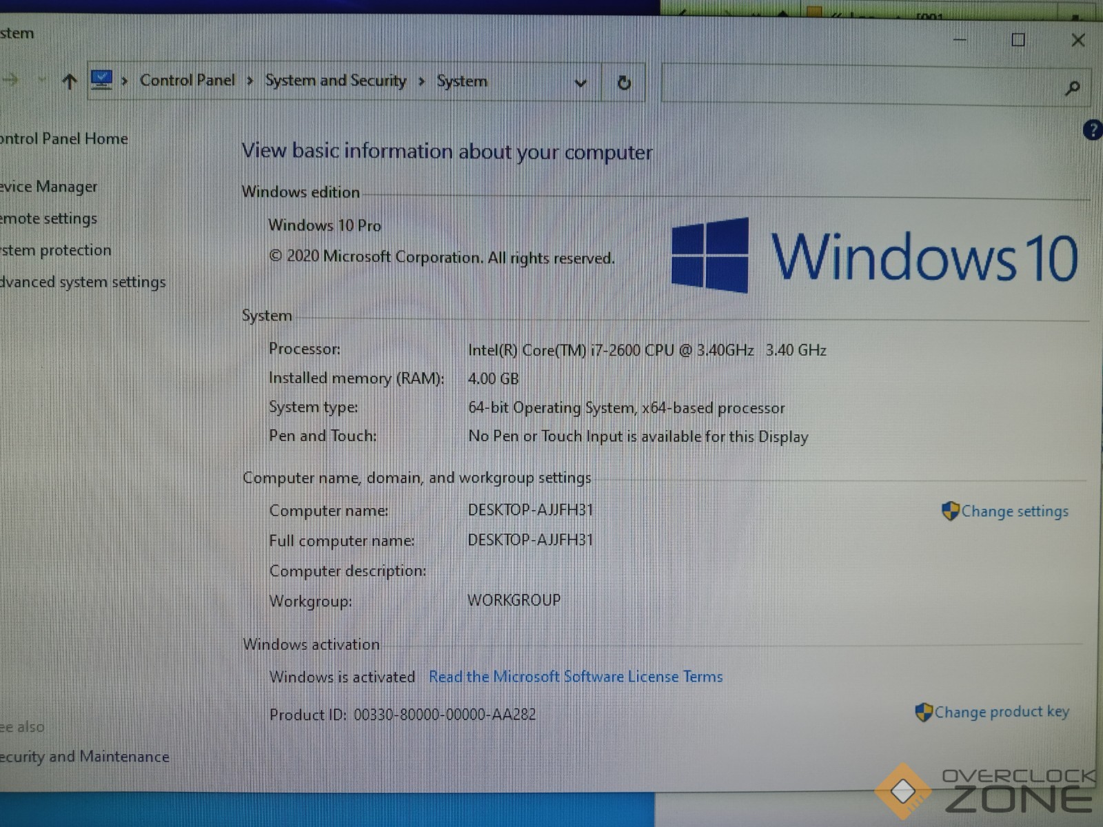Open Device Manager
1103x827 pixels.
coord(49,187)
